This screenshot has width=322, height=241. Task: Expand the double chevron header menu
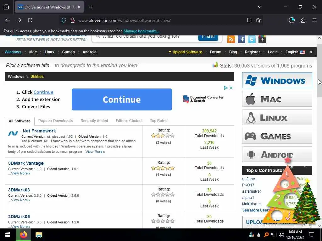(311, 52)
